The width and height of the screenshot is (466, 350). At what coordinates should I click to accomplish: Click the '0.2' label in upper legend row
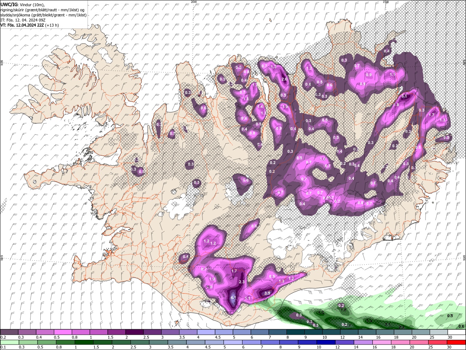tap(3, 337)
